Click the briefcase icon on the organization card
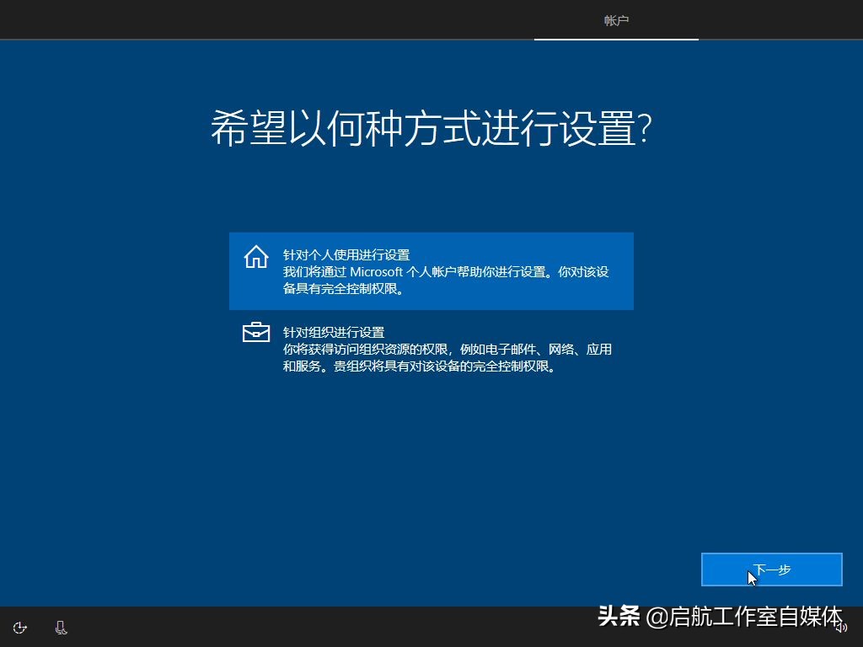863x647 pixels. (255, 332)
